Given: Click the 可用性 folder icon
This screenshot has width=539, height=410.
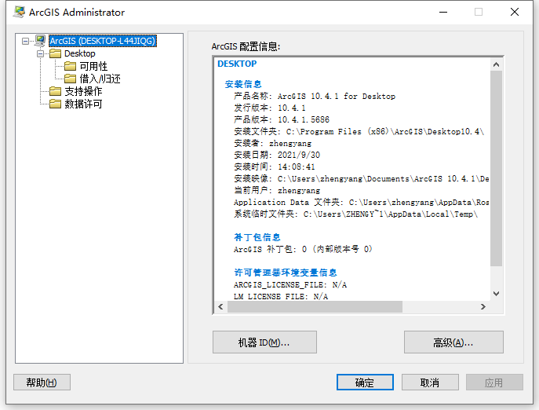Looking at the screenshot, I should [x=70, y=66].
